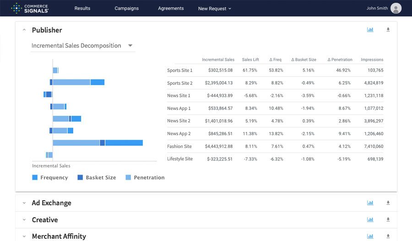
Task: Download the Creative section data
Action: coord(388,220)
